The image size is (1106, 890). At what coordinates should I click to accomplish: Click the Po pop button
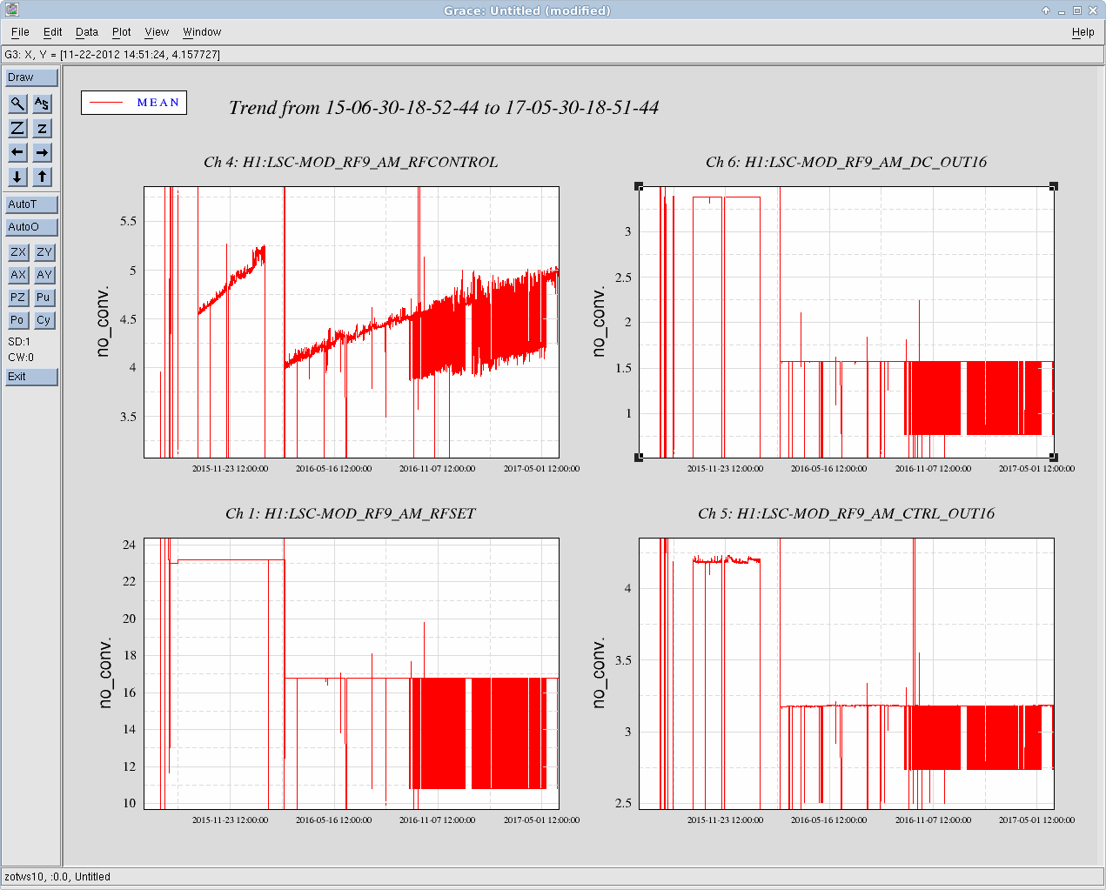(x=18, y=320)
